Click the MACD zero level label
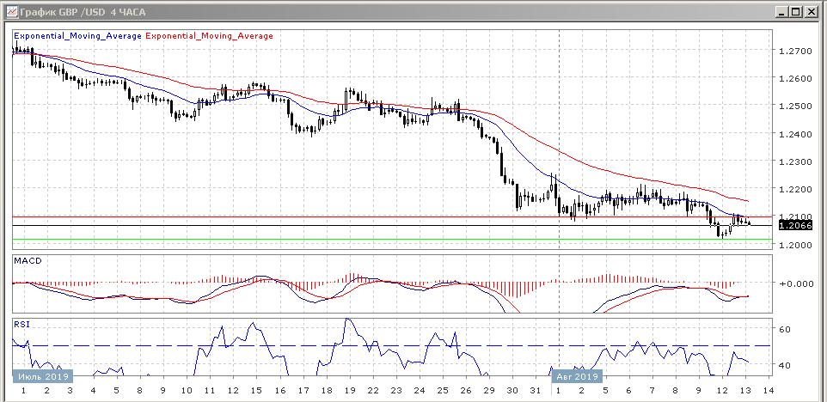Screen dimensions: 827x402 pos(796,283)
